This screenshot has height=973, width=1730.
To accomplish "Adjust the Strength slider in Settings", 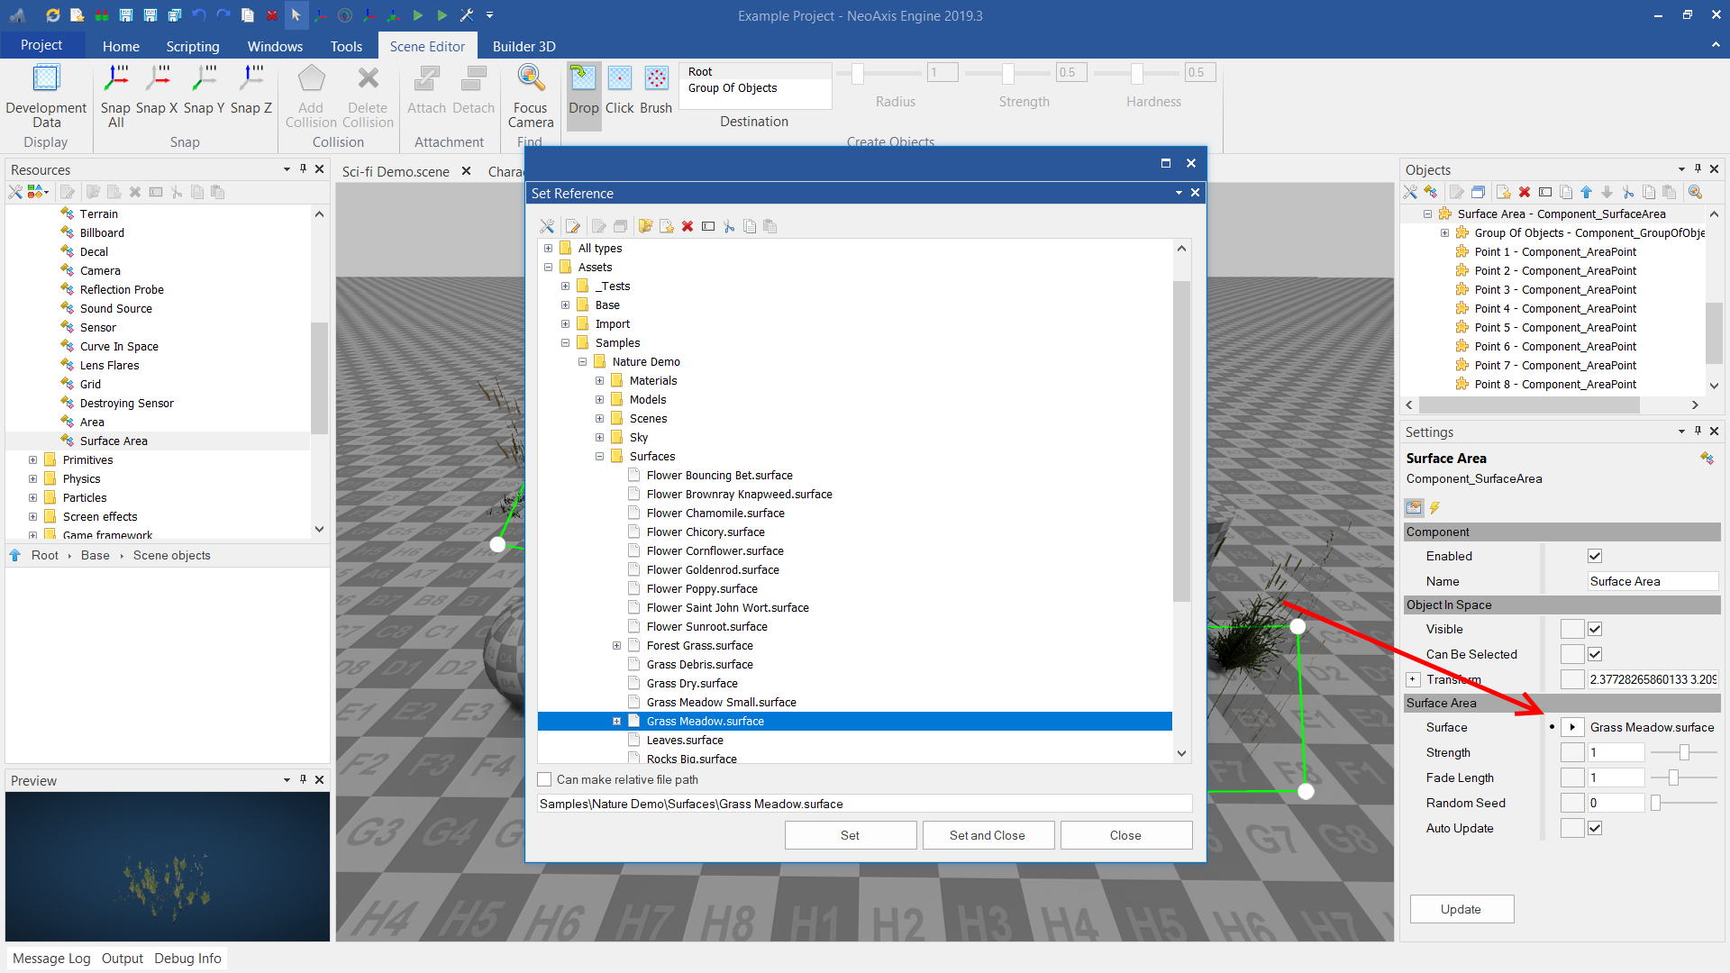I will [1683, 752].
